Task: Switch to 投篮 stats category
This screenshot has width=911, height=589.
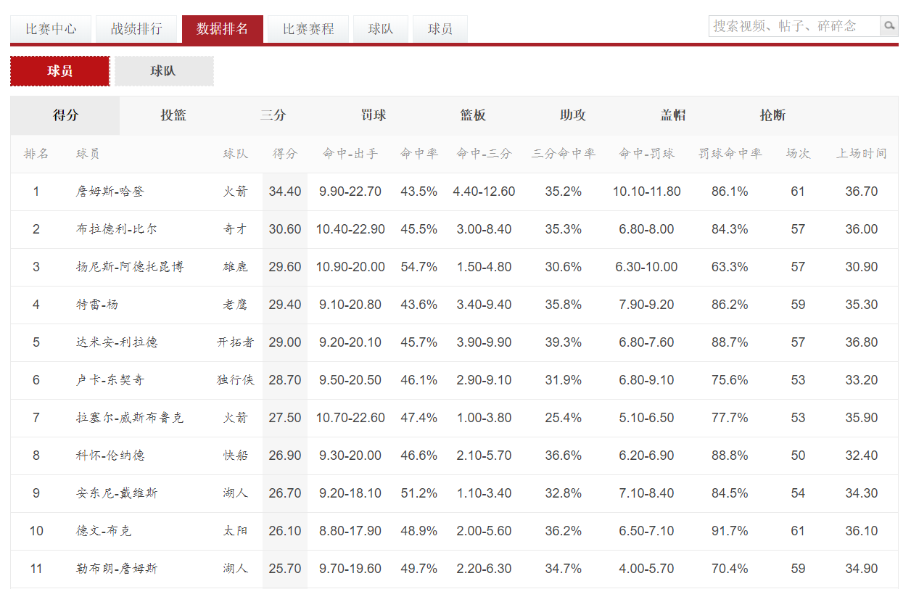Action: (x=173, y=115)
